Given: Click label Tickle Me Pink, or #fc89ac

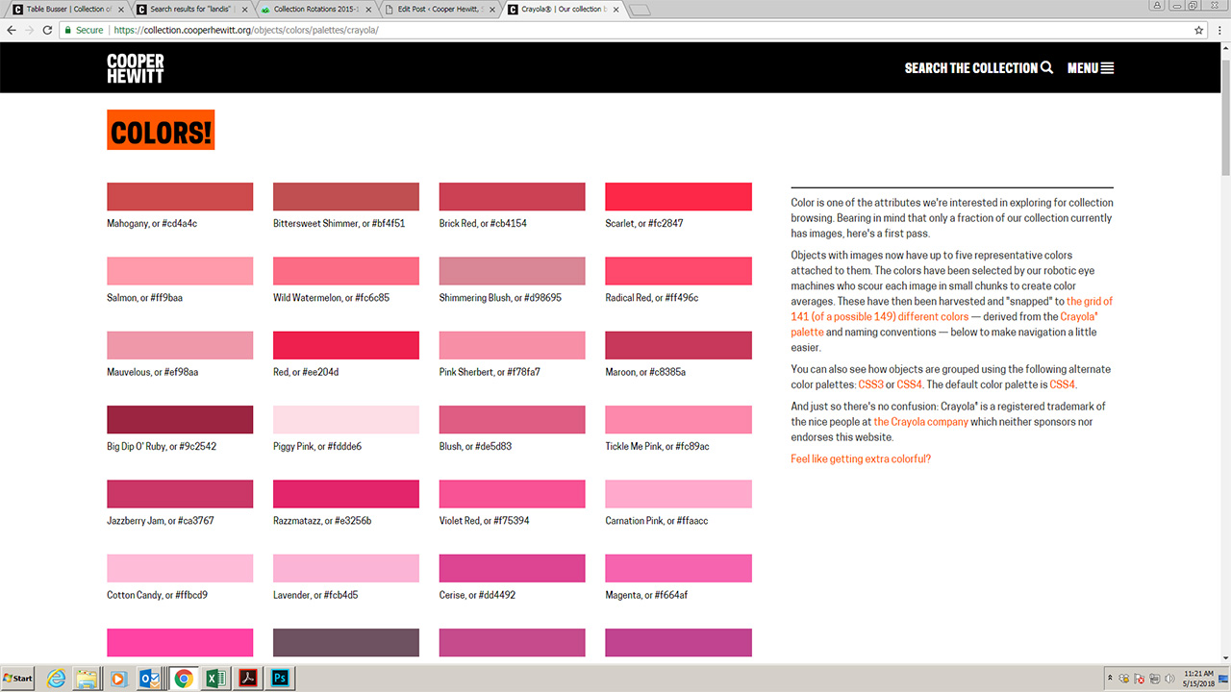Looking at the screenshot, I should (x=657, y=447).
